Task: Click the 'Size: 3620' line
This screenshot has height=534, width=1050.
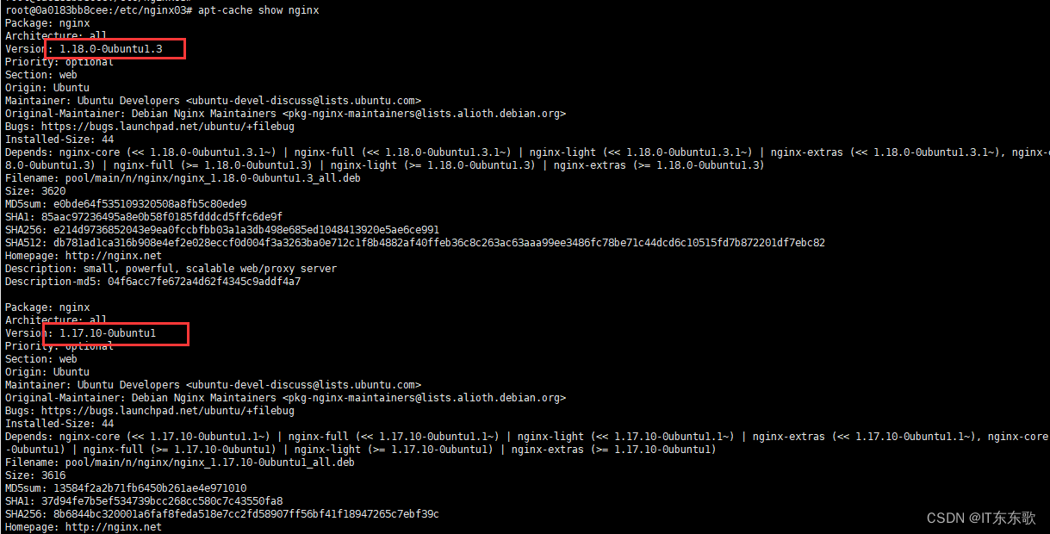Action: (35, 191)
